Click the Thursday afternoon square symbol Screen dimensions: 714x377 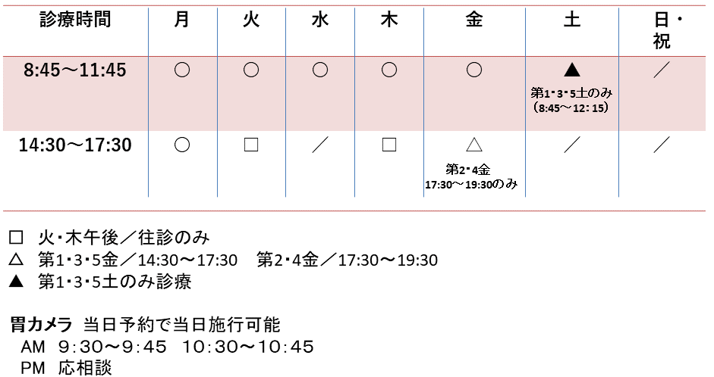[x=389, y=145]
